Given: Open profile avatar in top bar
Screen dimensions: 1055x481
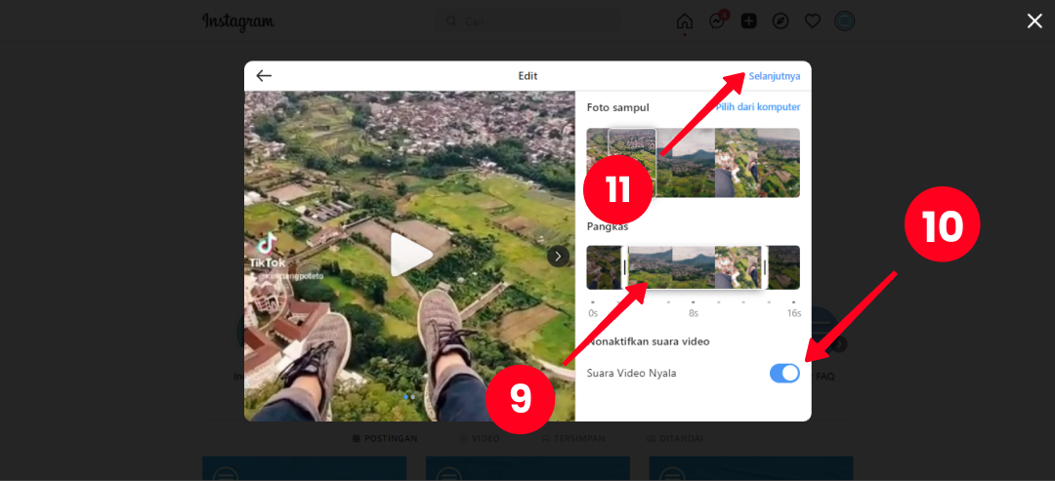Looking at the screenshot, I should click(x=844, y=21).
